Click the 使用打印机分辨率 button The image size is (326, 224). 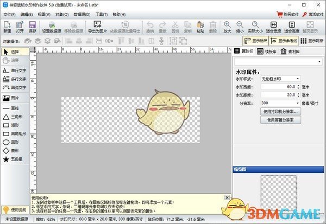[x=280, y=112]
